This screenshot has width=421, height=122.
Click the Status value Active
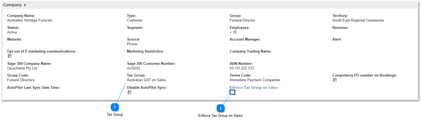click(12, 32)
